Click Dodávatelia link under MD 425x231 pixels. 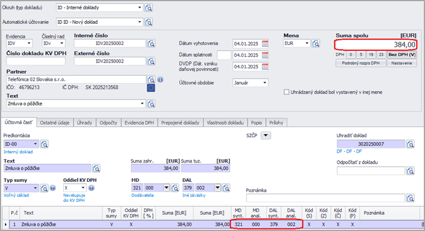[143, 195]
